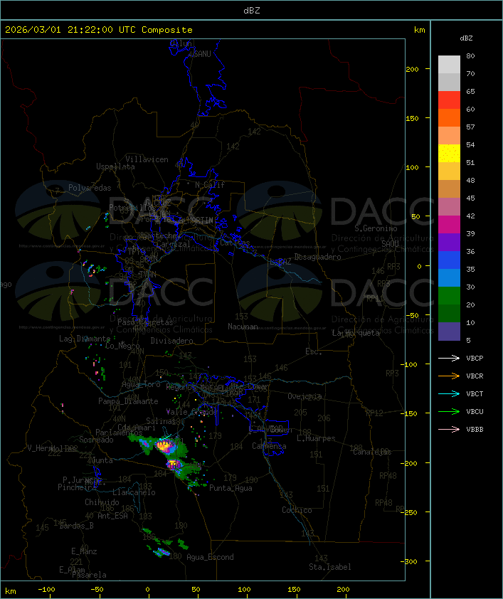Screen dimensions: 503x599
Task: Click the dBZ title in the top bar
Action: point(252,11)
